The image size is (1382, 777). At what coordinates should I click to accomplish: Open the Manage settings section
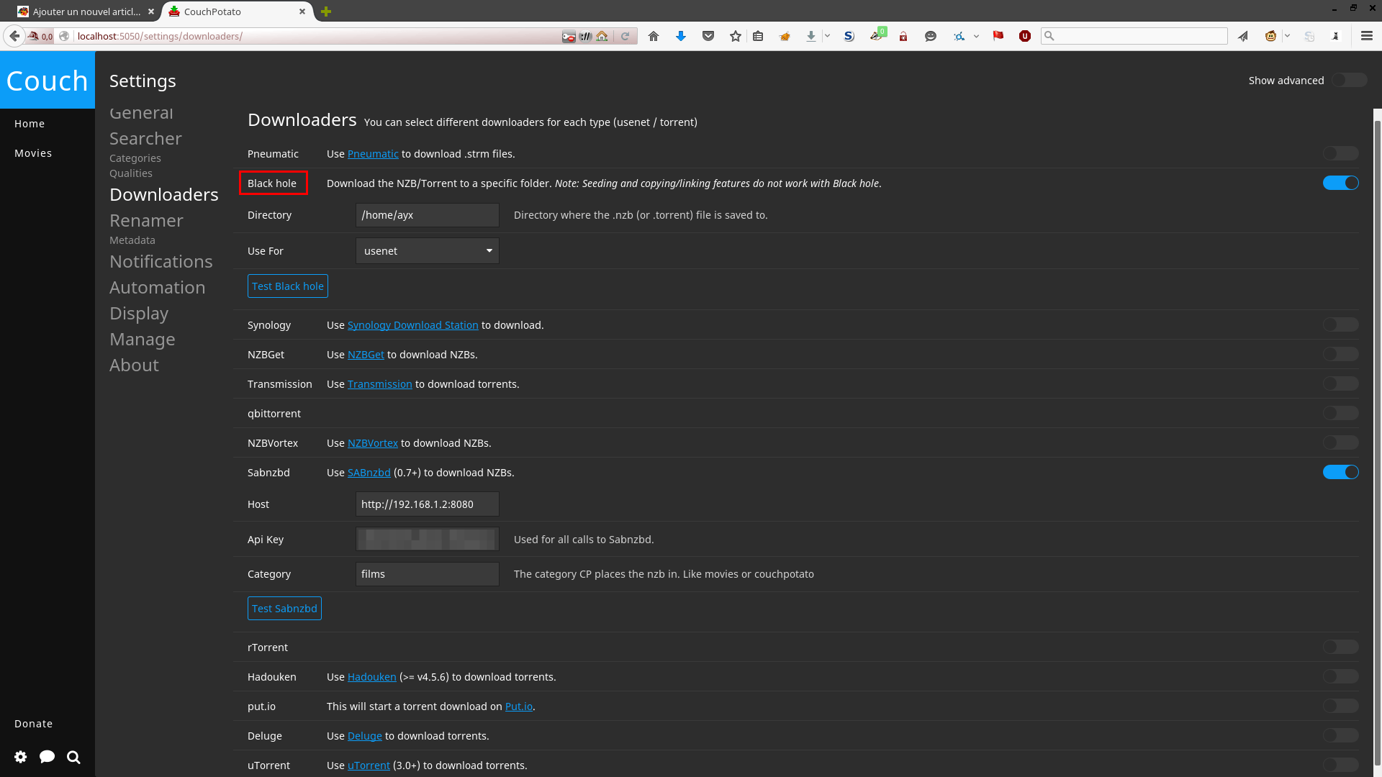pos(143,339)
